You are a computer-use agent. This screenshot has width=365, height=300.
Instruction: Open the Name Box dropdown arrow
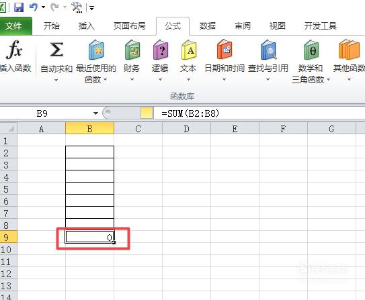tap(95, 113)
